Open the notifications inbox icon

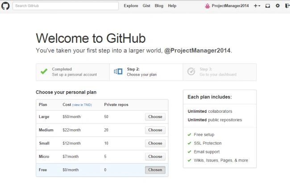(267, 6)
